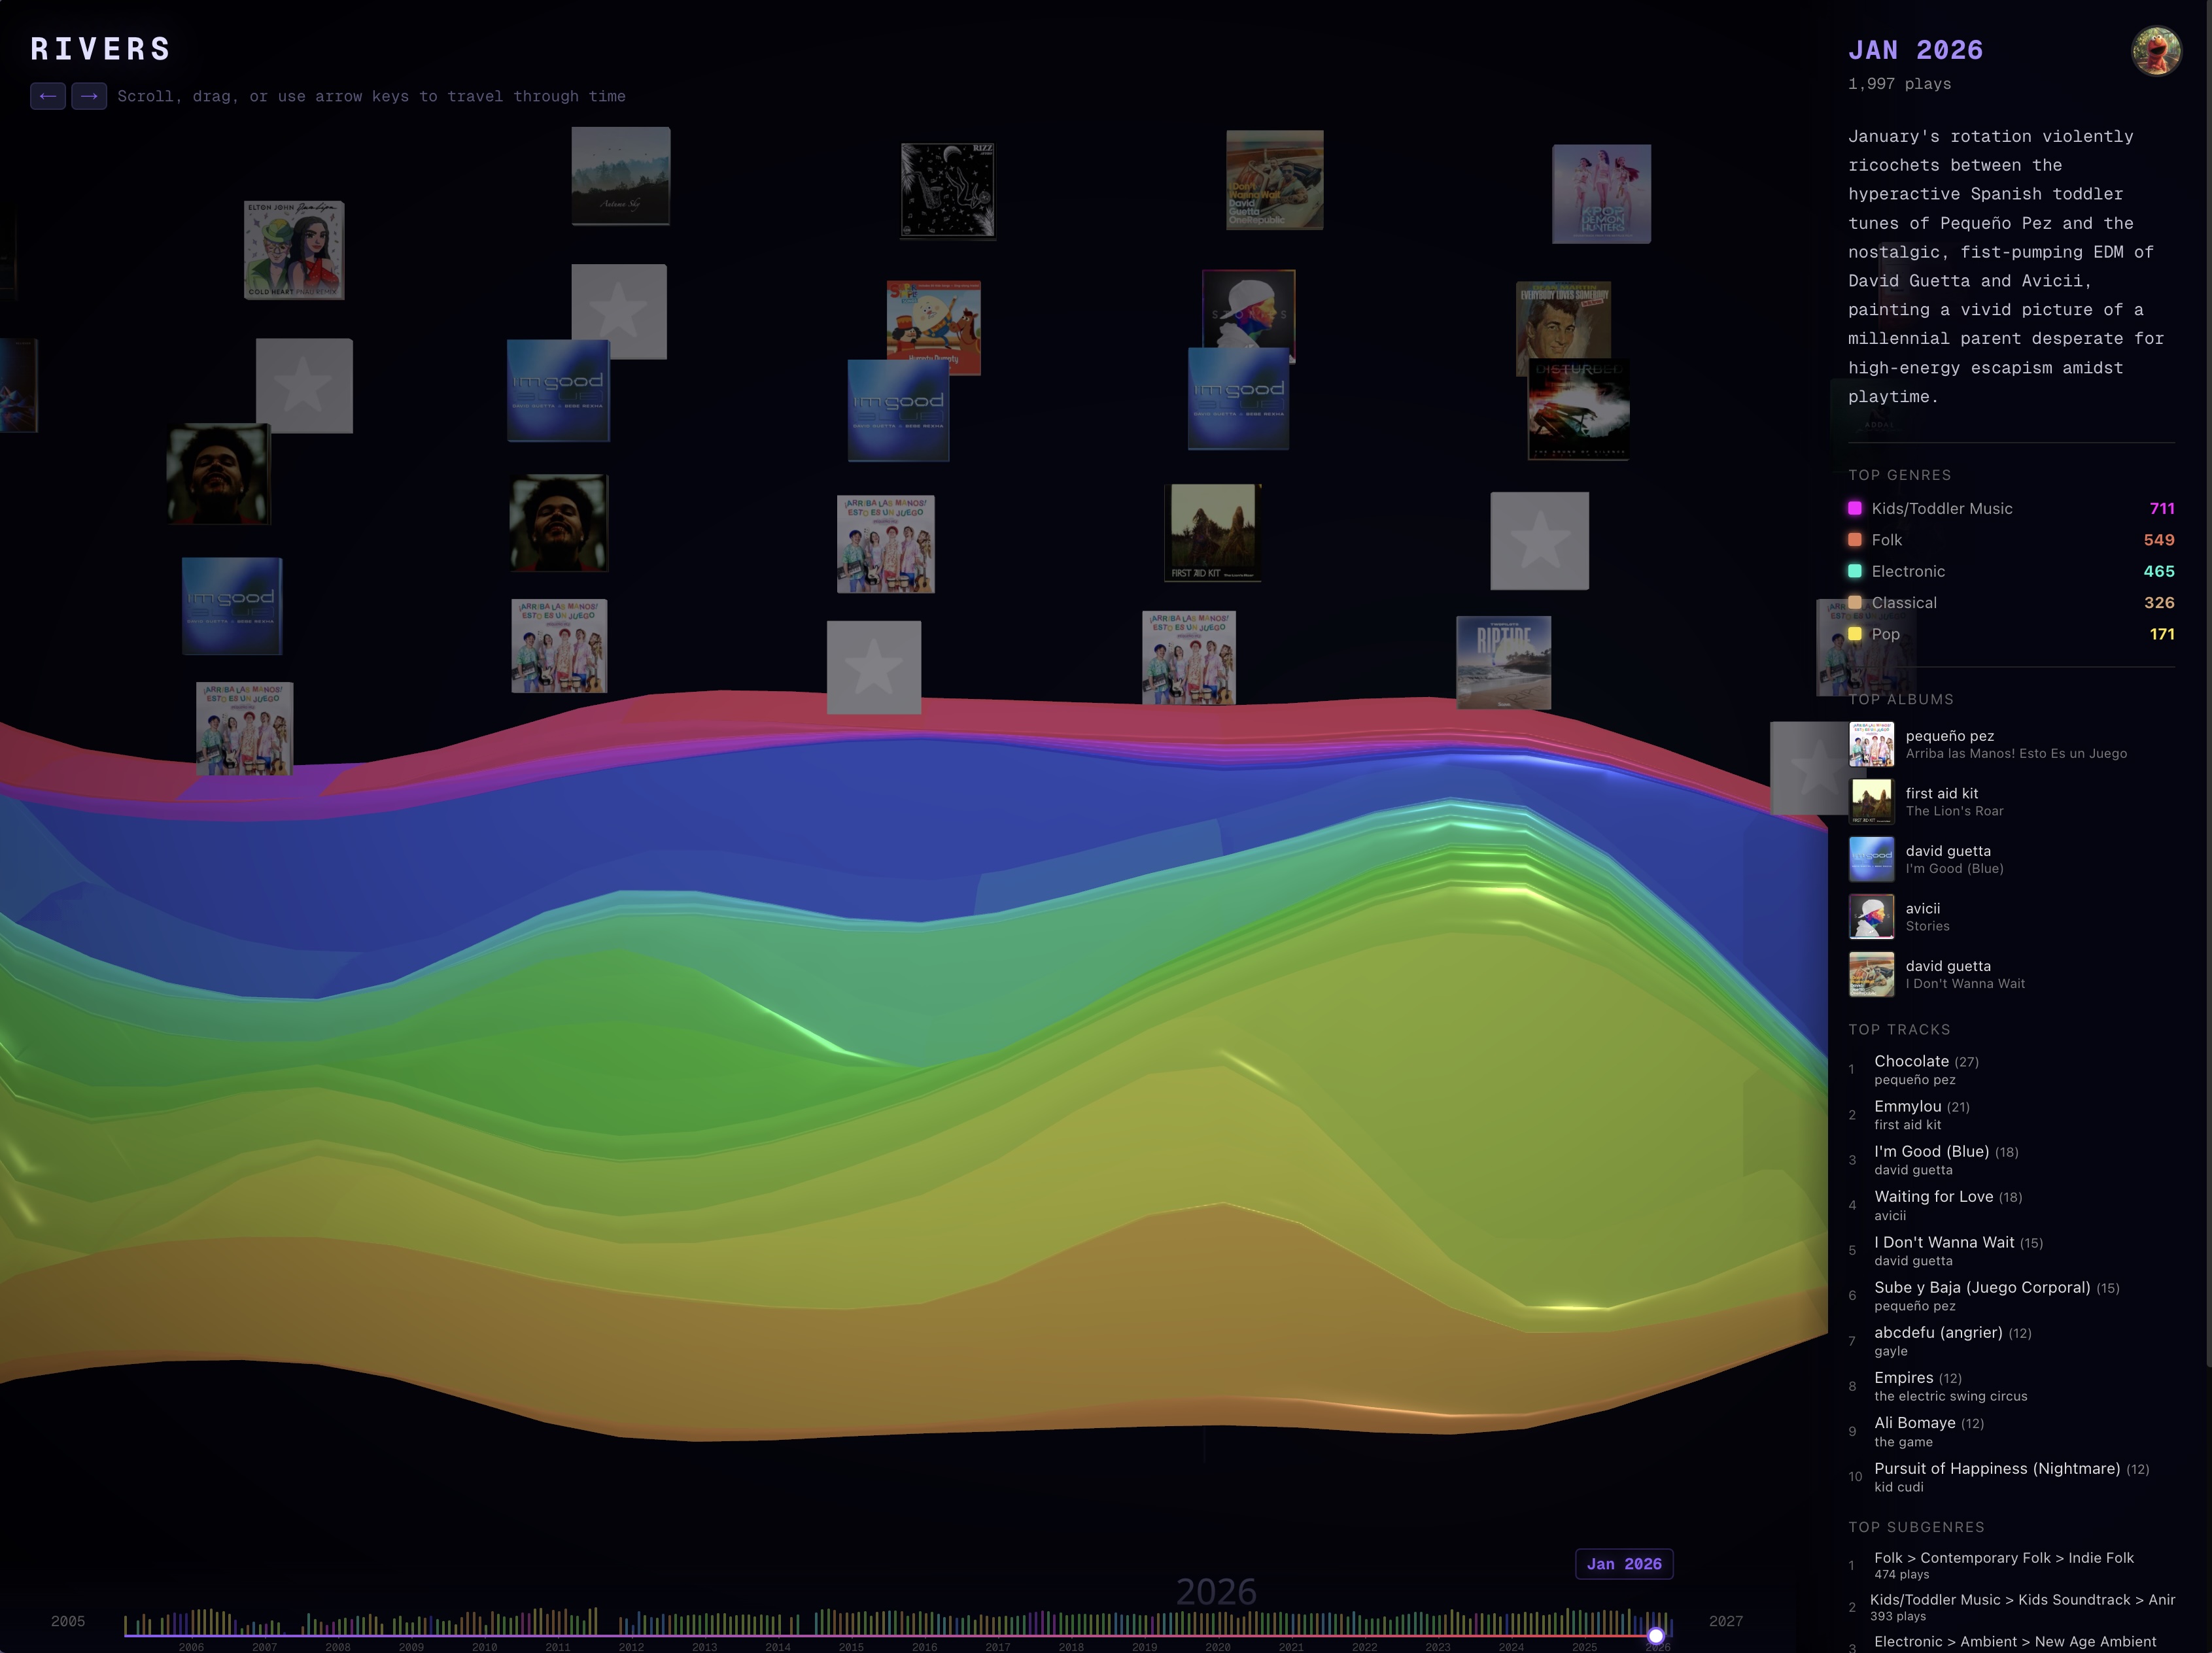Click the Elton John Cold Heart album cover
This screenshot has height=1653, width=2212.
coord(294,250)
